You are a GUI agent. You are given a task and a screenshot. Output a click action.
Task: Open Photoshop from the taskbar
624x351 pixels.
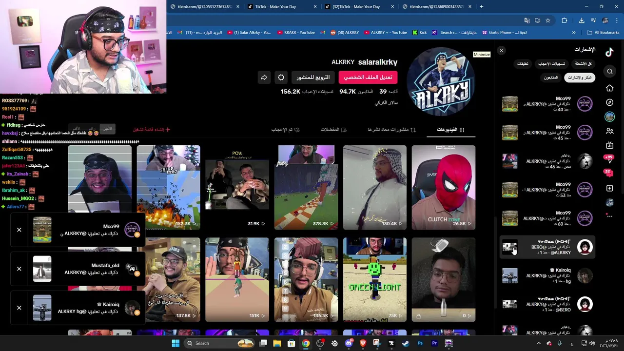pos(420,343)
